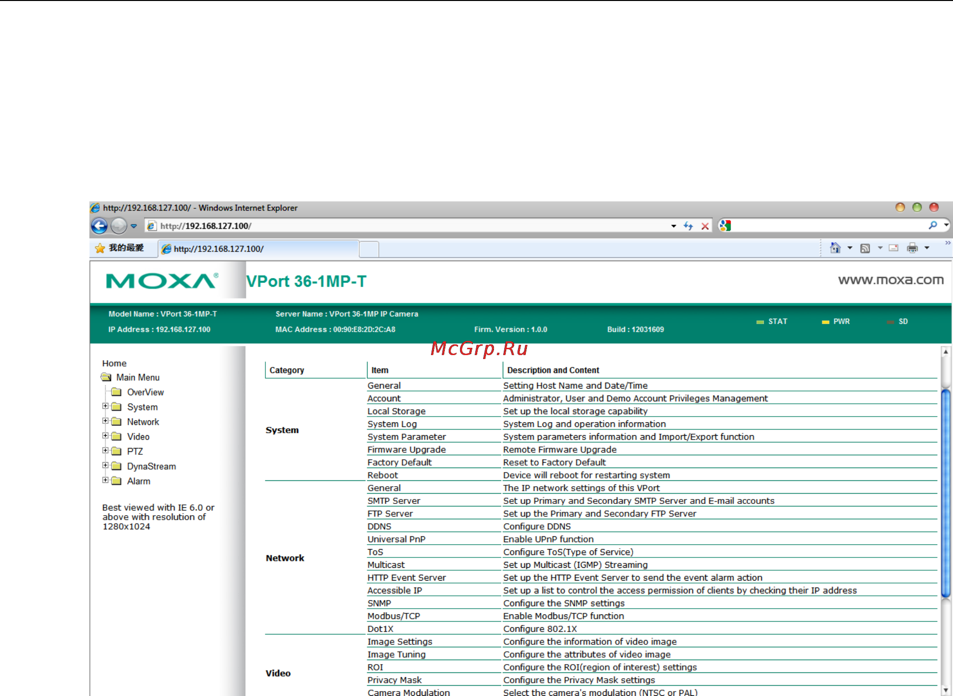
Task: Open the Firmware Upgrade item
Action: coord(406,449)
